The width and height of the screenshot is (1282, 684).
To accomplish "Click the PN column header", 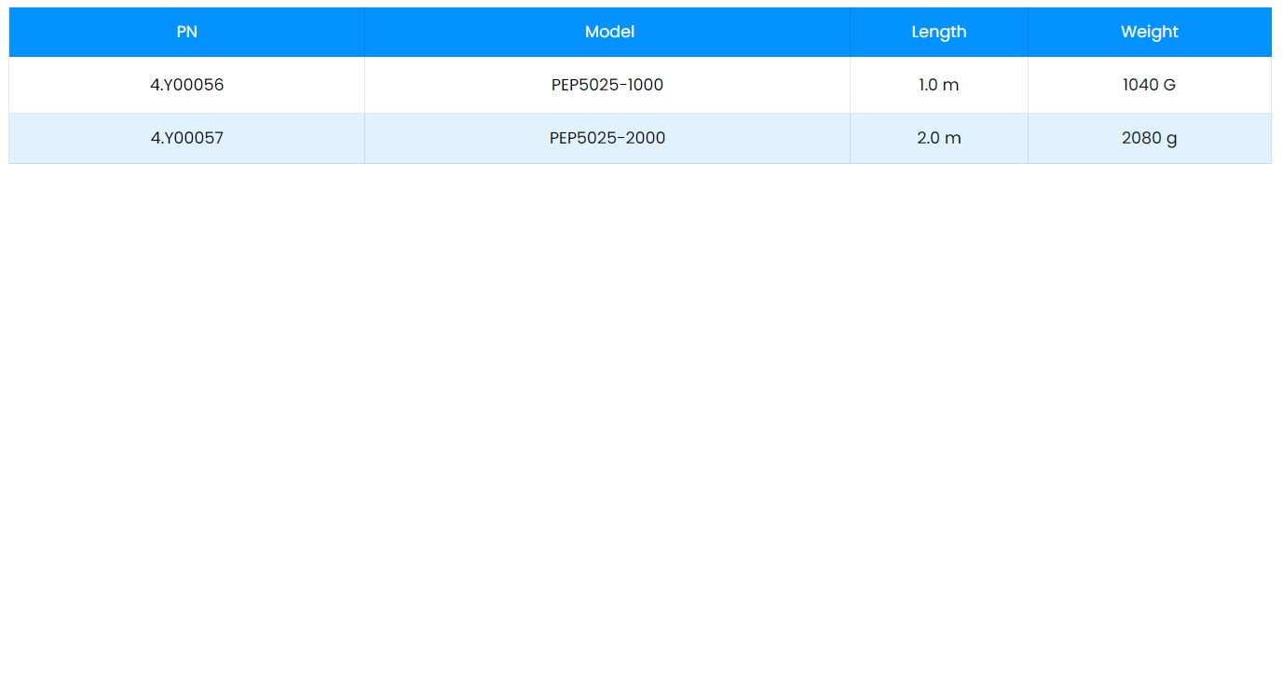I will tap(186, 32).
